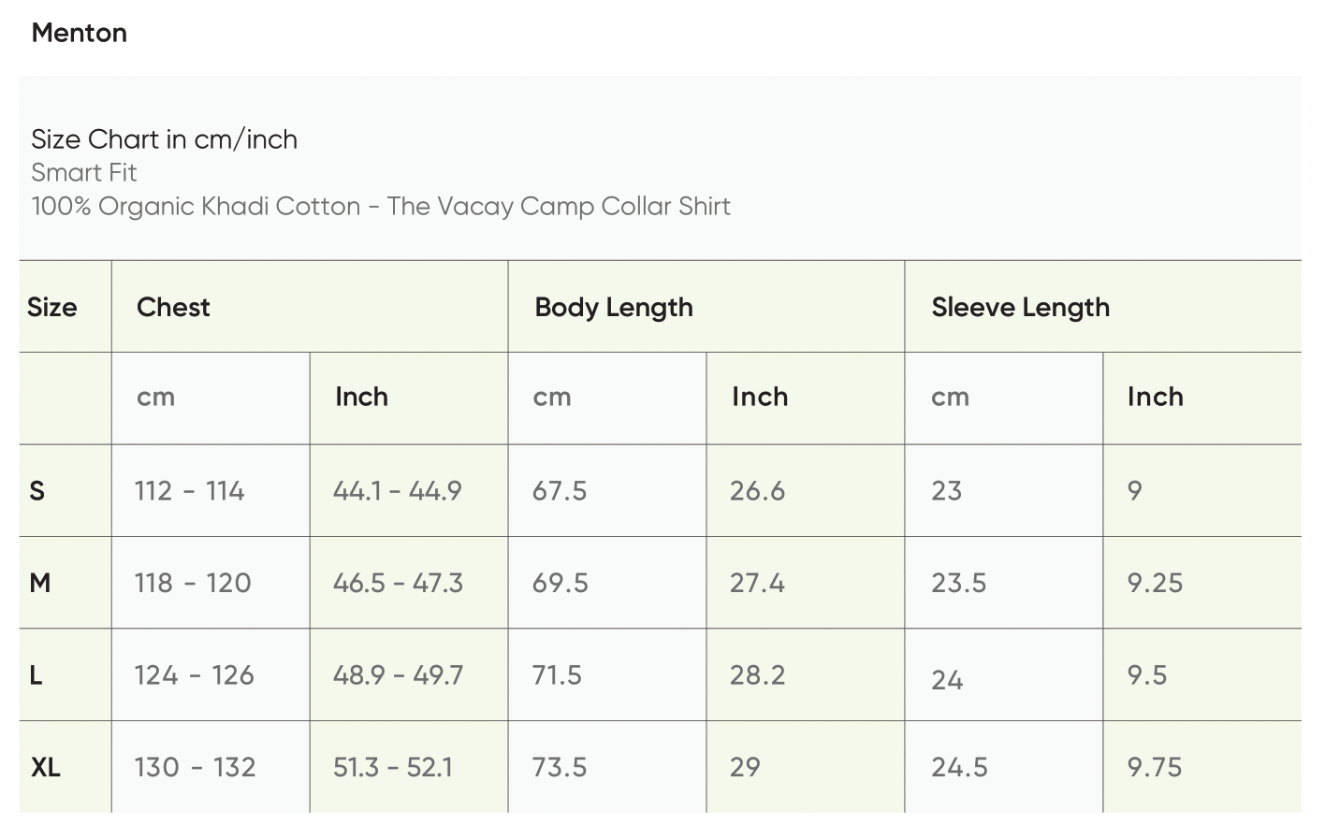Click the Body Length column header
This screenshot has width=1325, height=840.
click(614, 307)
